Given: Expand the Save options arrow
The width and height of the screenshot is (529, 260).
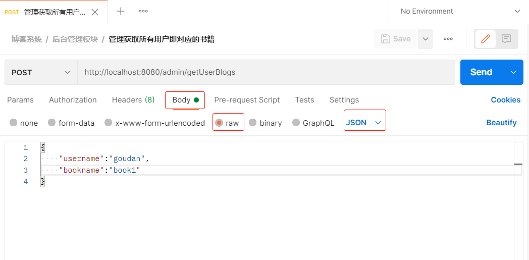Looking at the screenshot, I should (426, 39).
